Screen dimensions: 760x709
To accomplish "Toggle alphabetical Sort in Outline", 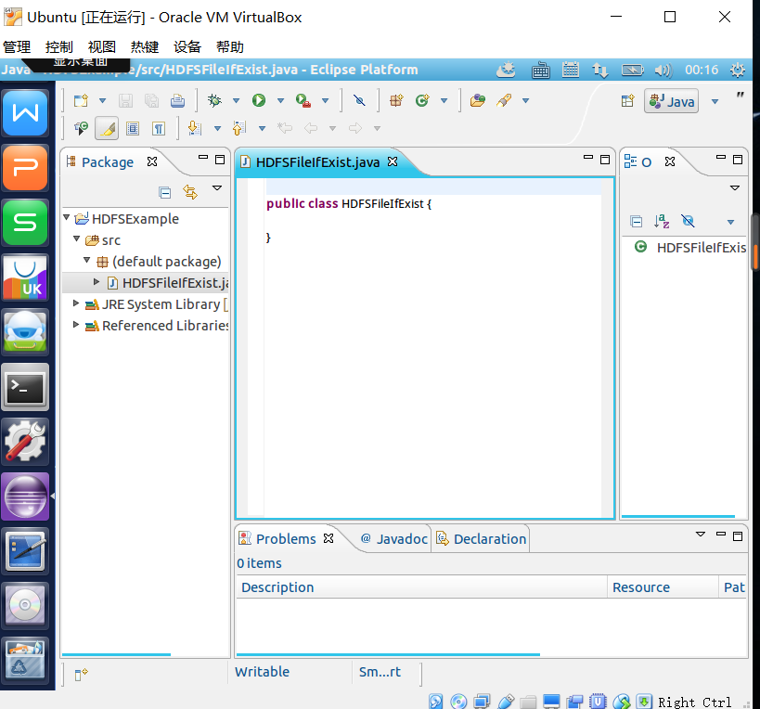I will point(662,222).
